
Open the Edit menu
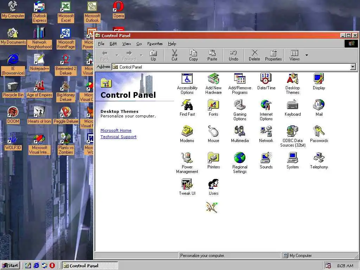(113, 44)
